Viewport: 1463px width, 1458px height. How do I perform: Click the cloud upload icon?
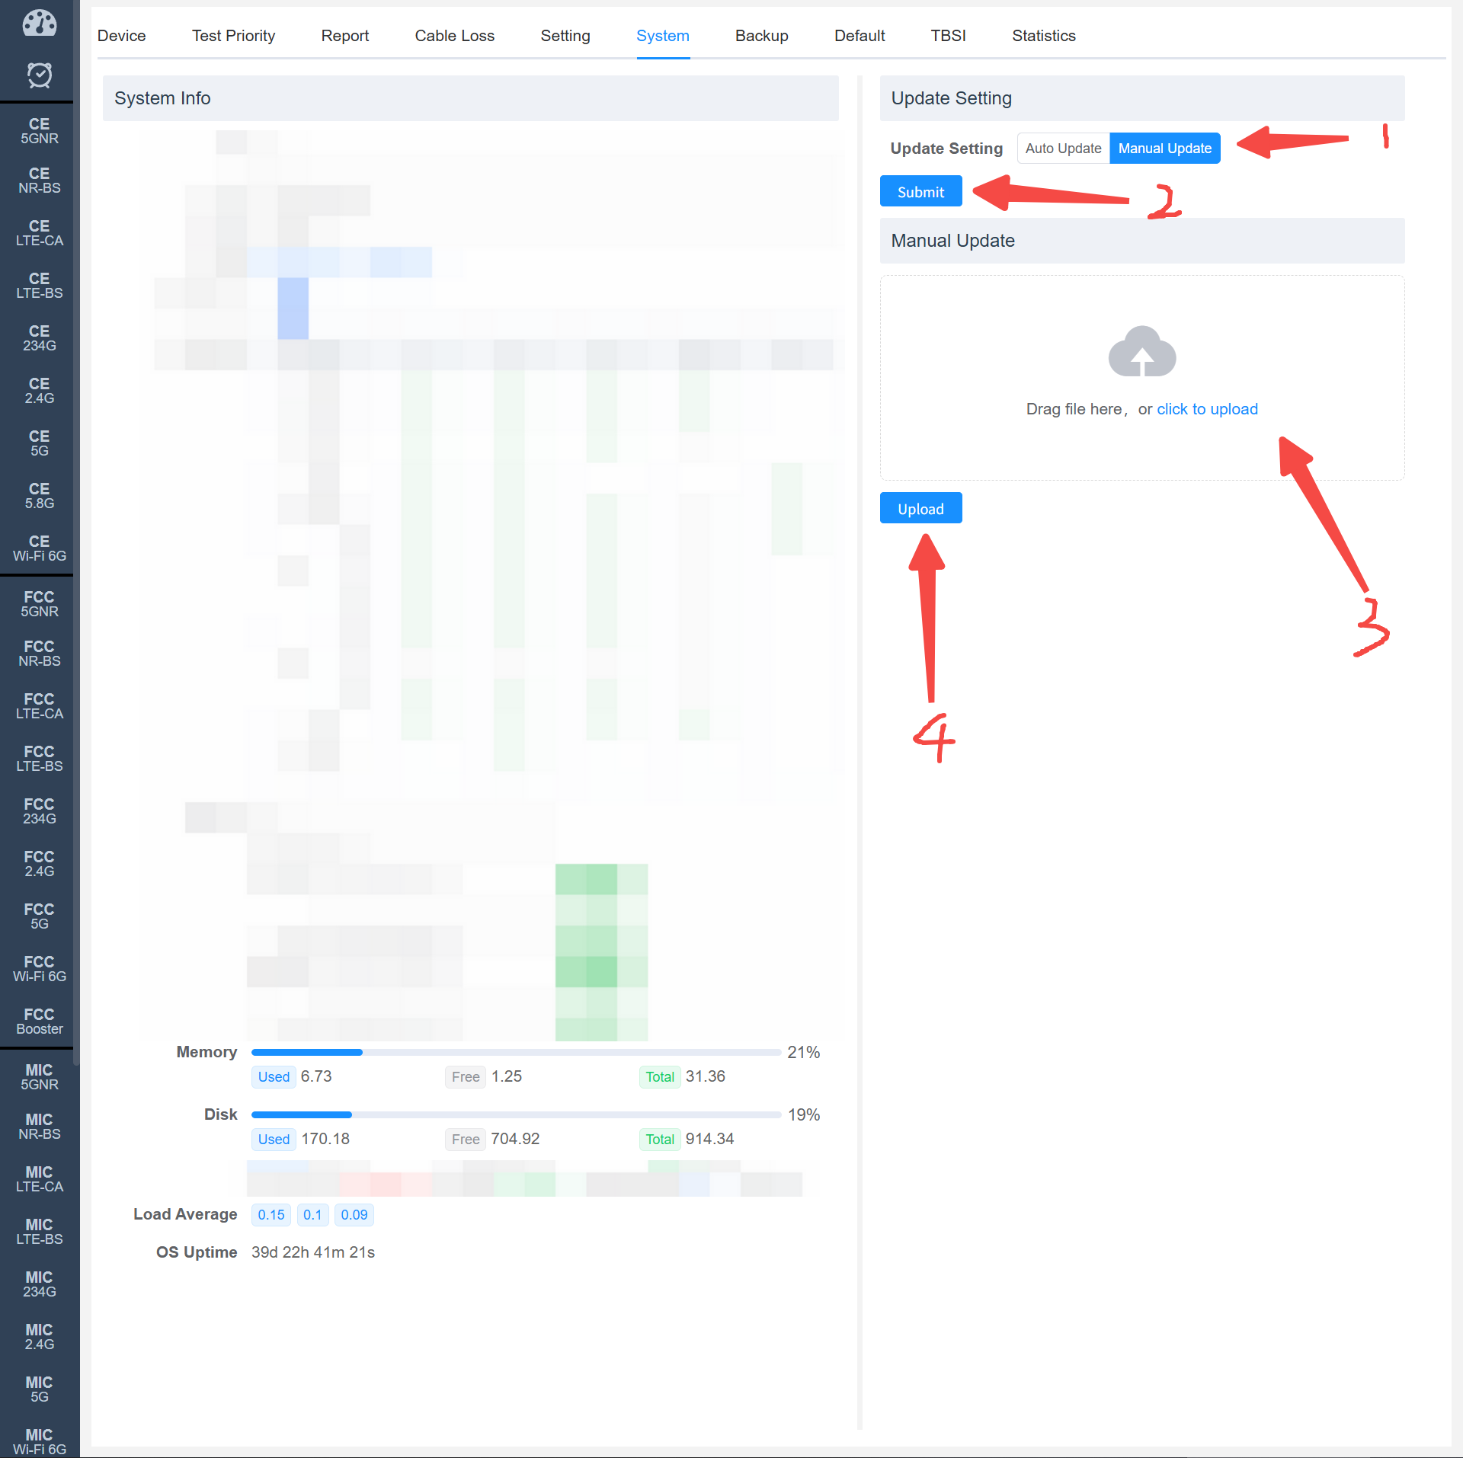(x=1141, y=352)
